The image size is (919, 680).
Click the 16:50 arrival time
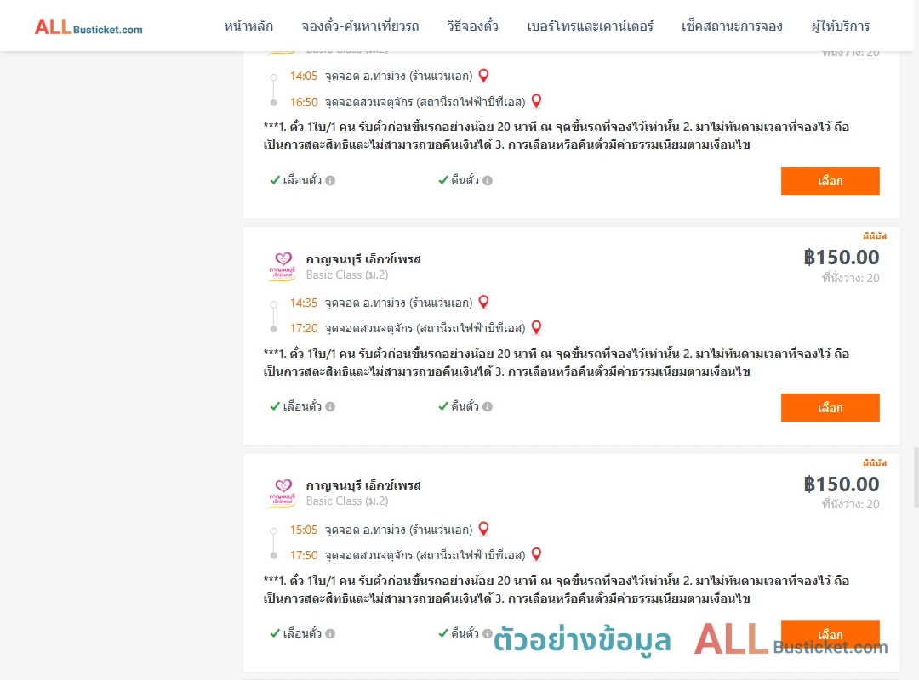tap(304, 103)
